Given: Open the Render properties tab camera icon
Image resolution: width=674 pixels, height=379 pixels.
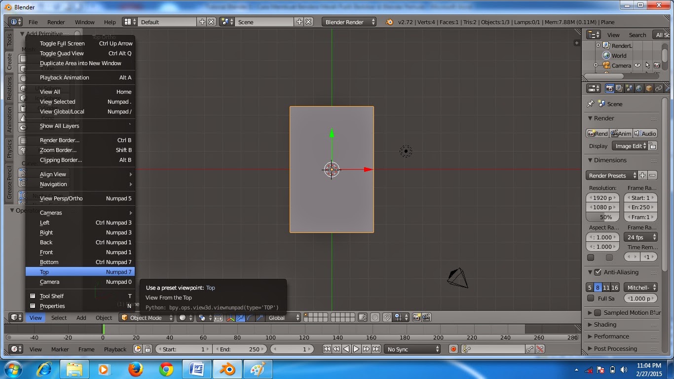Looking at the screenshot, I should coord(610,88).
